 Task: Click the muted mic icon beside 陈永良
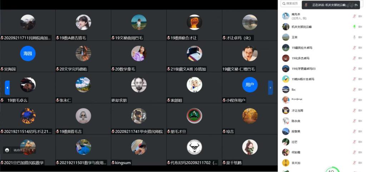354,121
